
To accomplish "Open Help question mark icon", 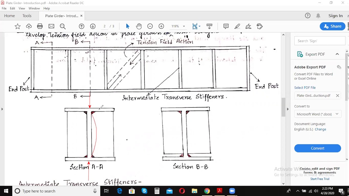I will (308, 16).
